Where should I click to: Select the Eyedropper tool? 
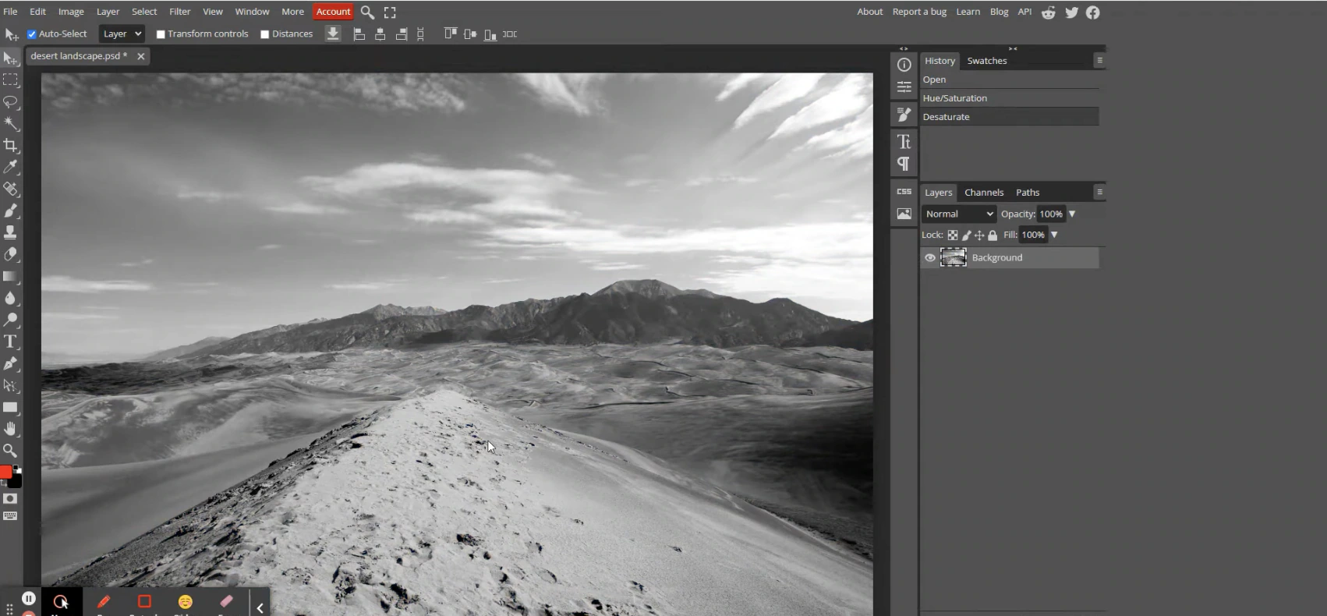pyautogui.click(x=10, y=167)
